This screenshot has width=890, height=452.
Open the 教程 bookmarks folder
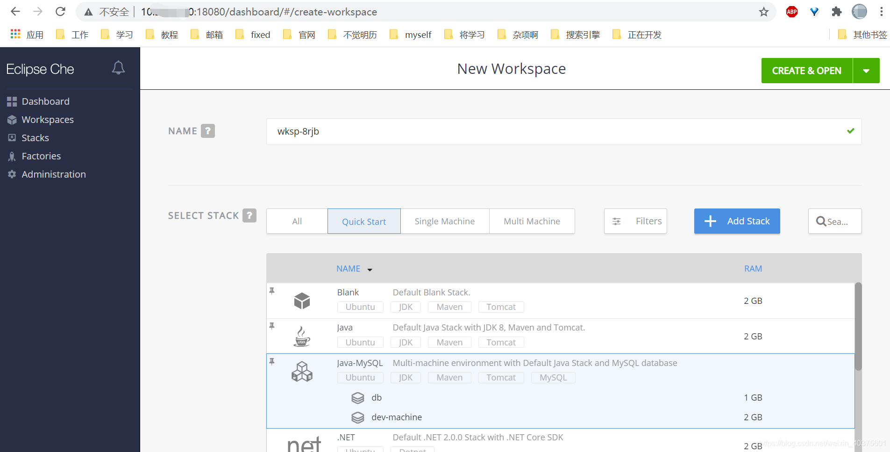point(162,35)
